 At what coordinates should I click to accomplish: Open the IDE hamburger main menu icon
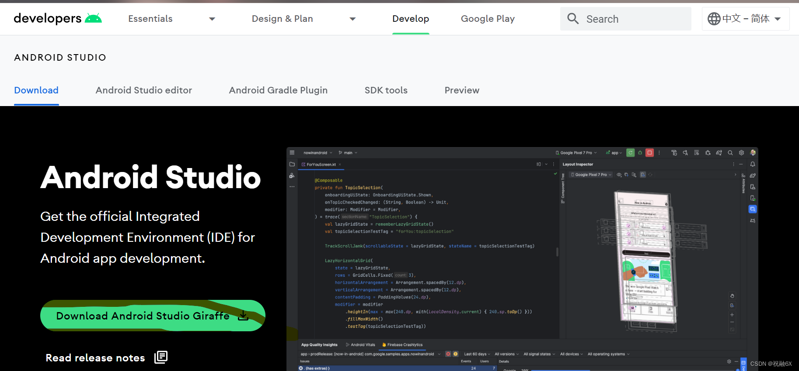pos(292,153)
